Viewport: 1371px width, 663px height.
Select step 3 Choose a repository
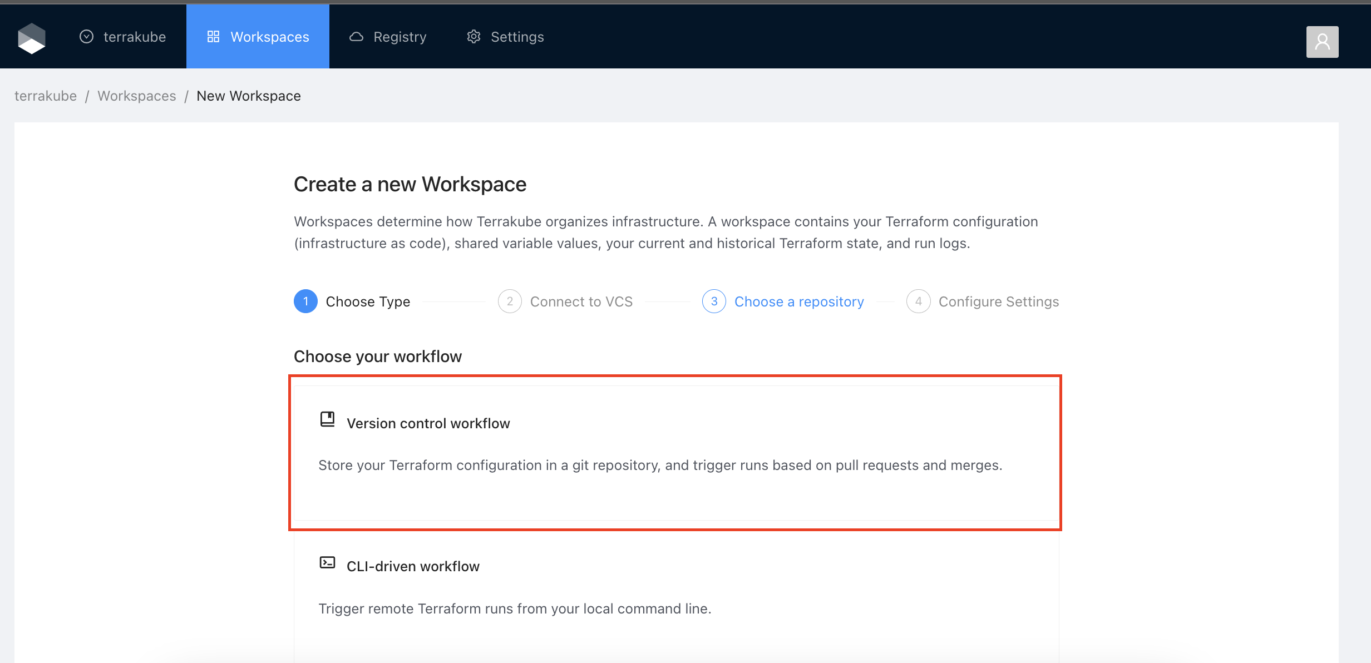pos(798,301)
